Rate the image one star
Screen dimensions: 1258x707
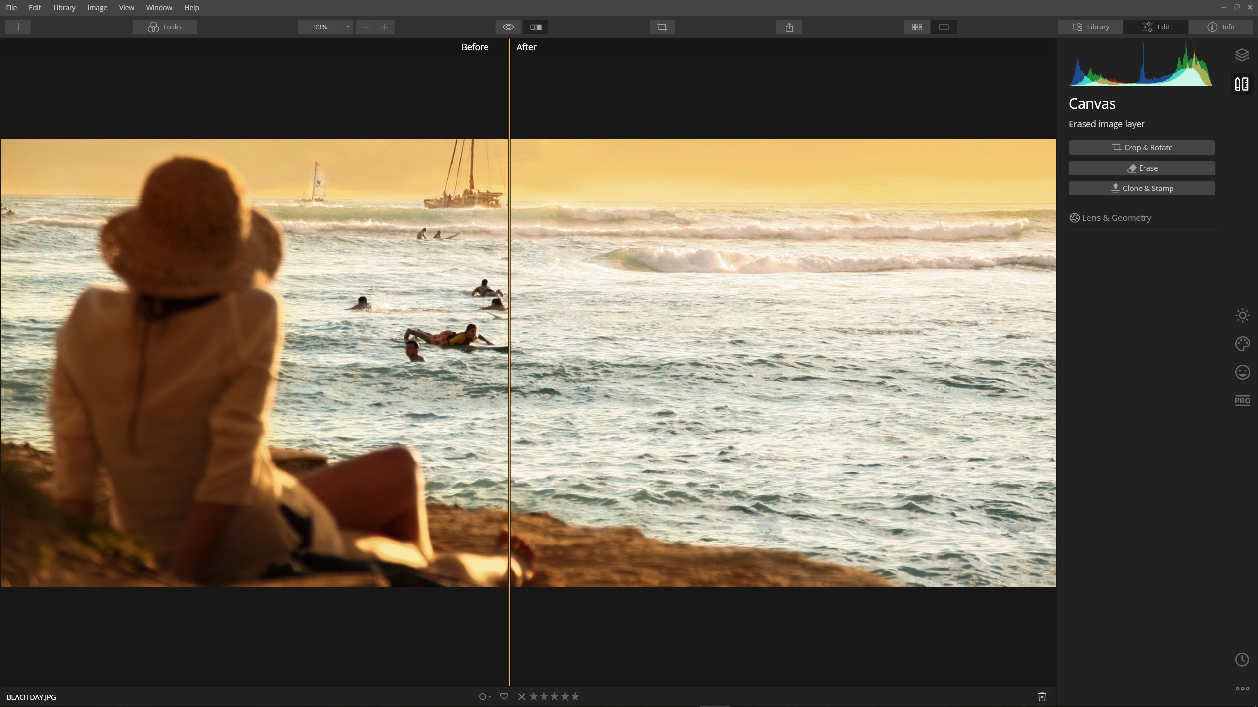[x=534, y=696]
